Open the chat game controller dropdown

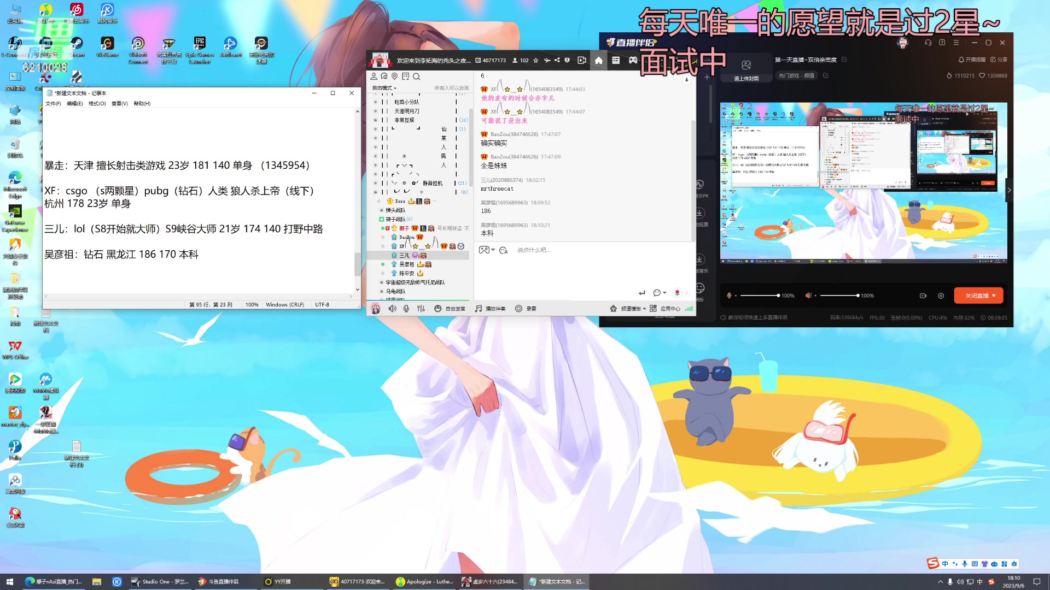coord(487,250)
